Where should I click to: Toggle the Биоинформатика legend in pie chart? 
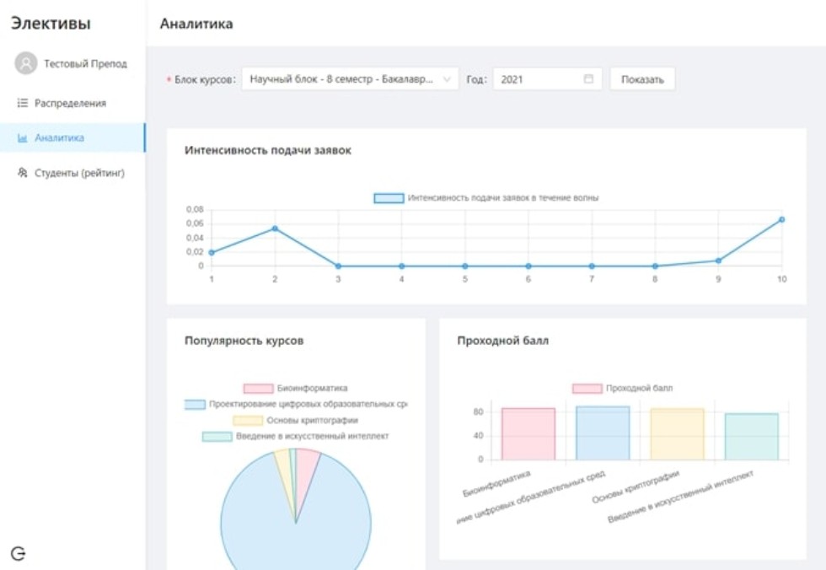(295, 389)
